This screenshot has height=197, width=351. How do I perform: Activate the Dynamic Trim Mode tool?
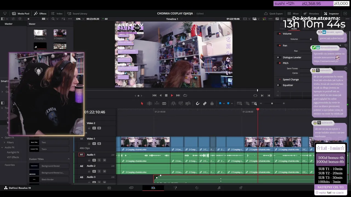click(x=157, y=103)
